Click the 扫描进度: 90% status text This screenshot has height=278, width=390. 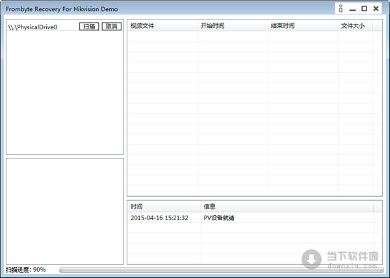[26, 270]
